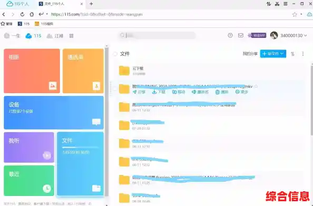Image resolution: width=313 pixels, height=206 pixels.
Task: Open the folder dated 08-11 12:55
Action: 124,143
